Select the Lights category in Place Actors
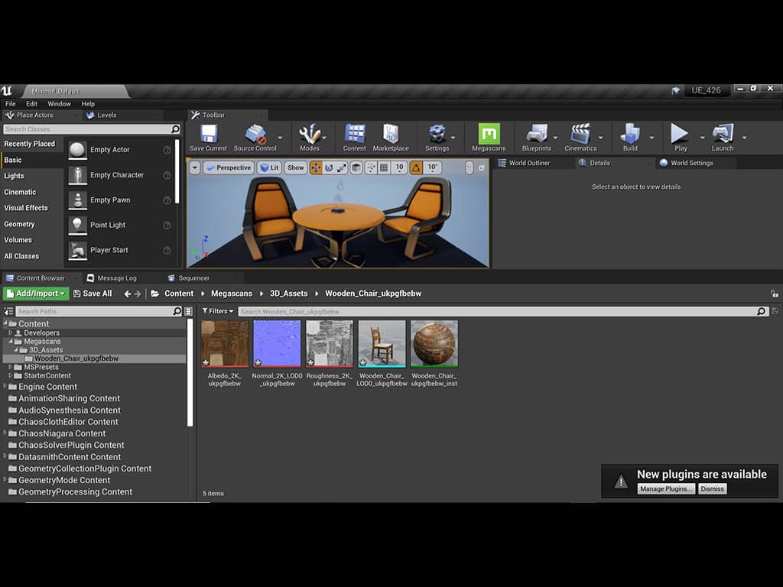The width and height of the screenshot is (783, 587). 14,176
